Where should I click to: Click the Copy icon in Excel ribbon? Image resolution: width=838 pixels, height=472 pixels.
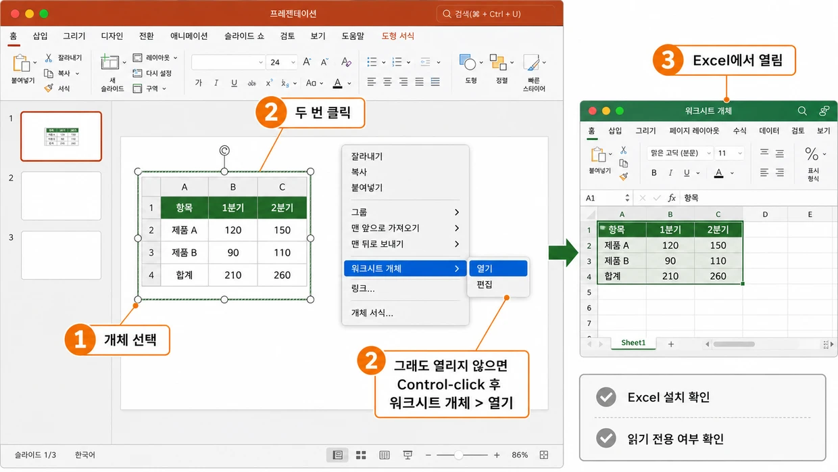tap(623, 163)
